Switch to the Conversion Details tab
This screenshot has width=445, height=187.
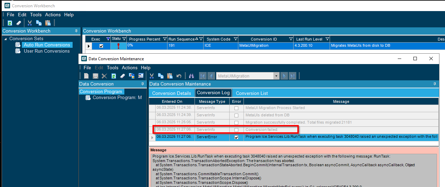(172, 93)
